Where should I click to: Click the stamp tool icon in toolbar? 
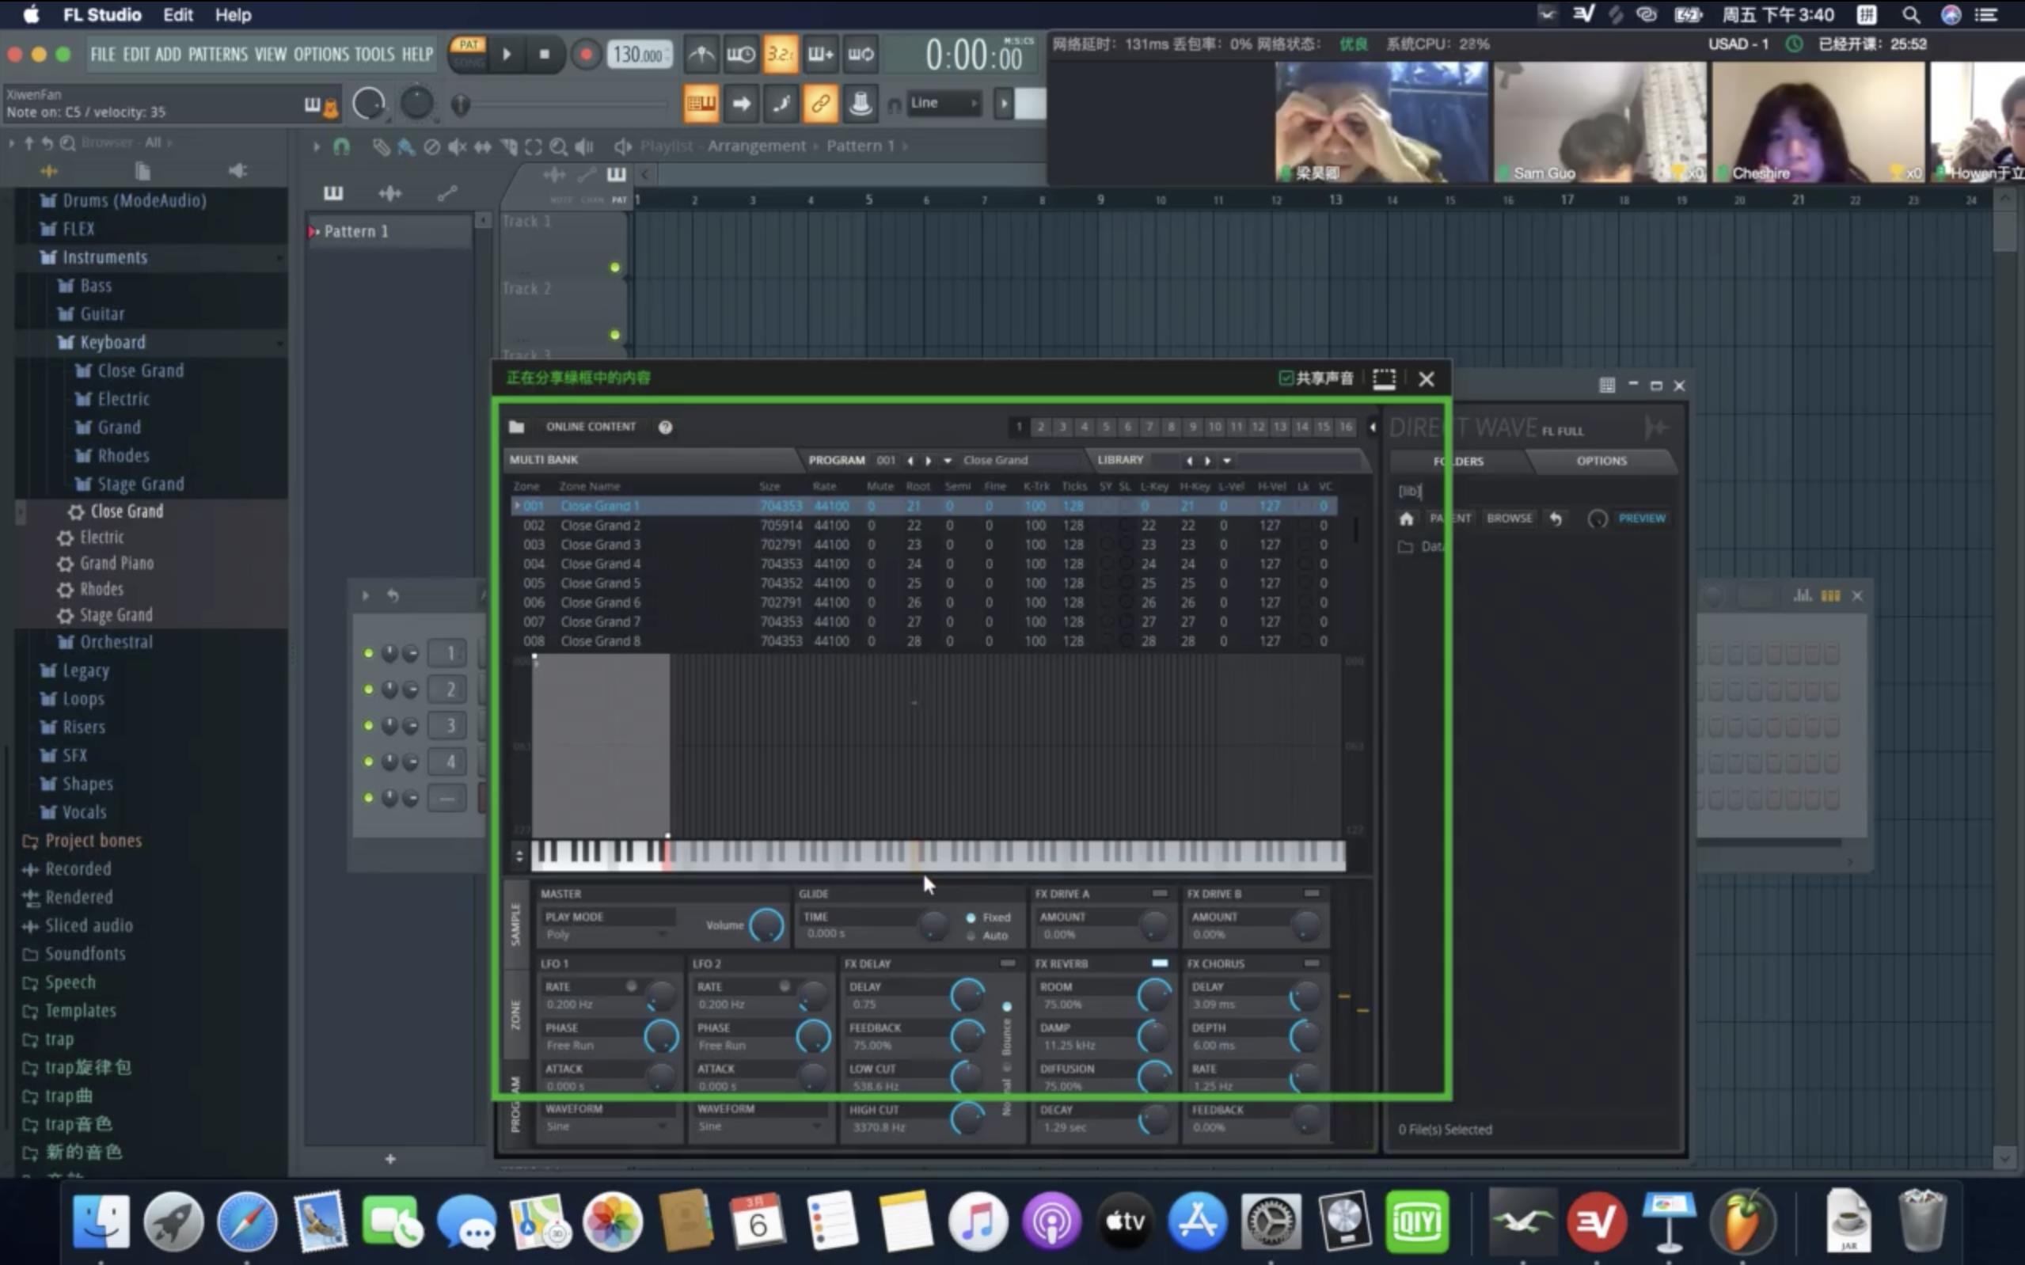point(860,104)
